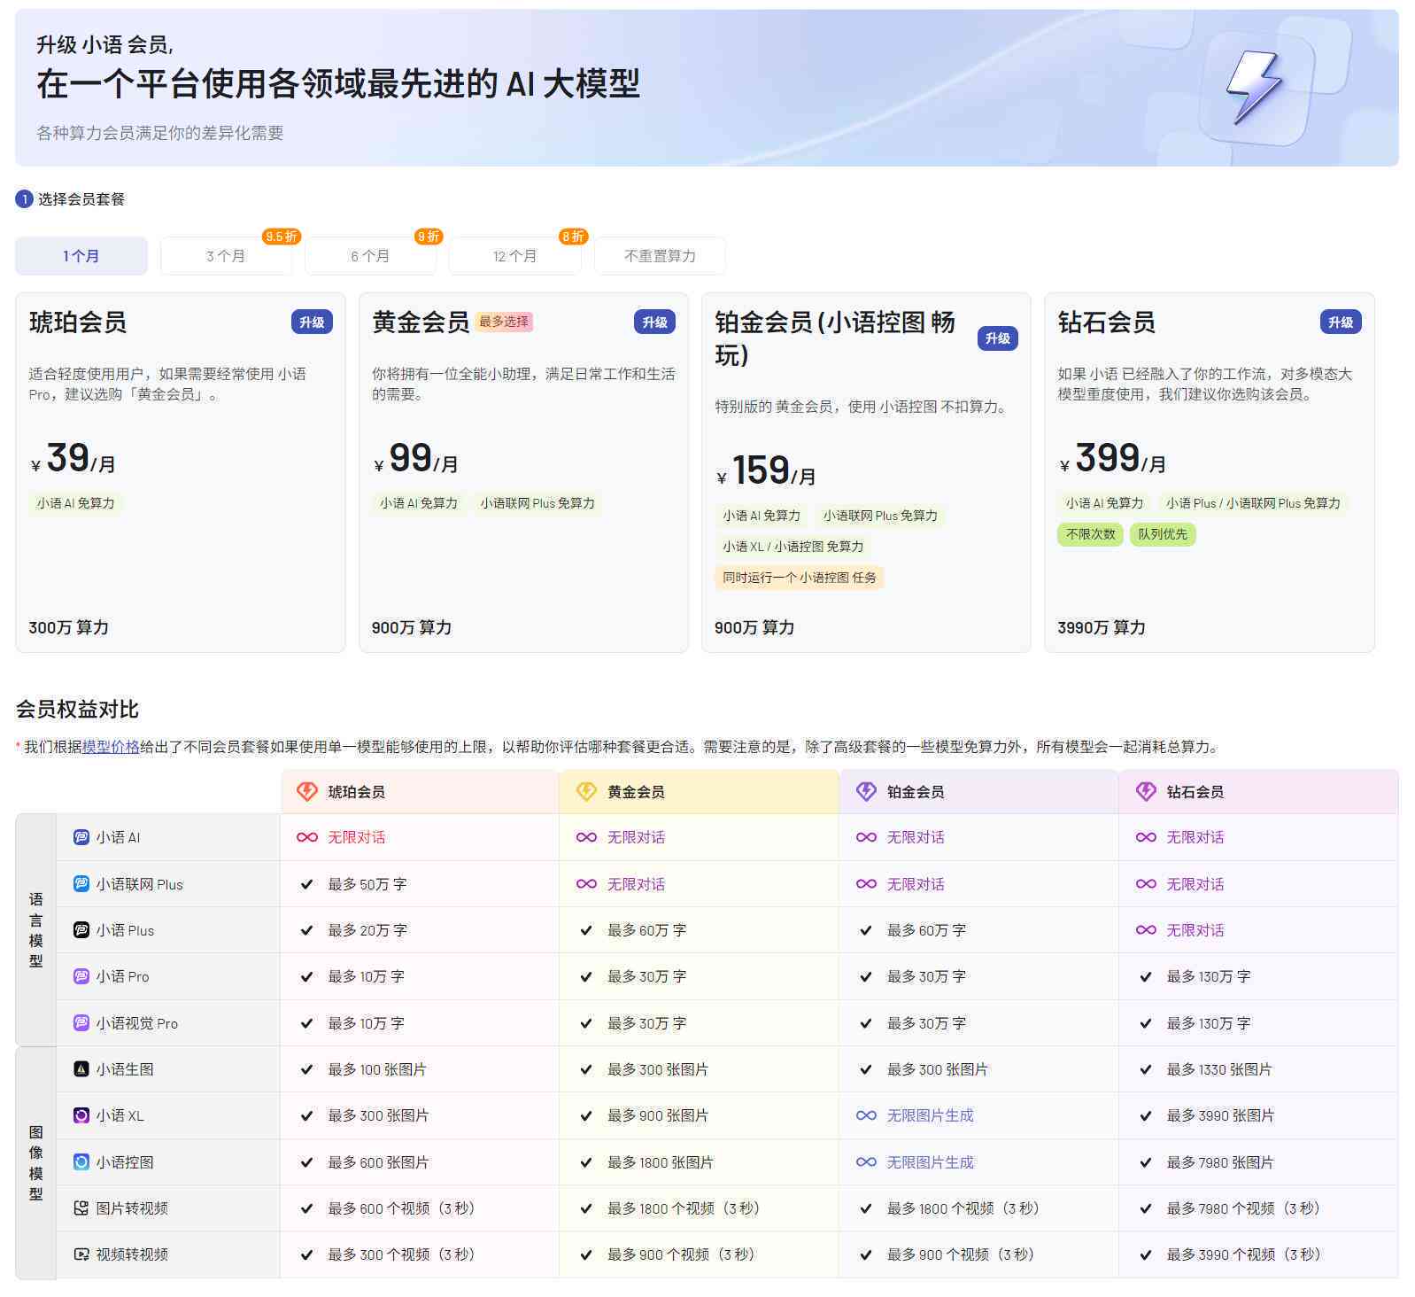Click the lightning bolt banner icon
The height and width of the screenshot is (1297, 1415).
coord(1253,87)
